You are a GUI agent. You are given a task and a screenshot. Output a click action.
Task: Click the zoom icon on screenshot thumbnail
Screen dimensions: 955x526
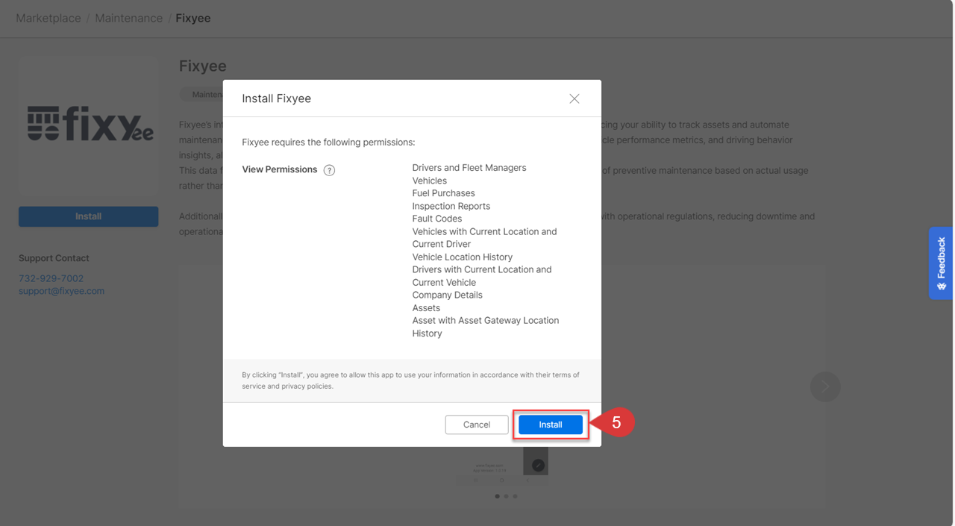coord(538,465)
